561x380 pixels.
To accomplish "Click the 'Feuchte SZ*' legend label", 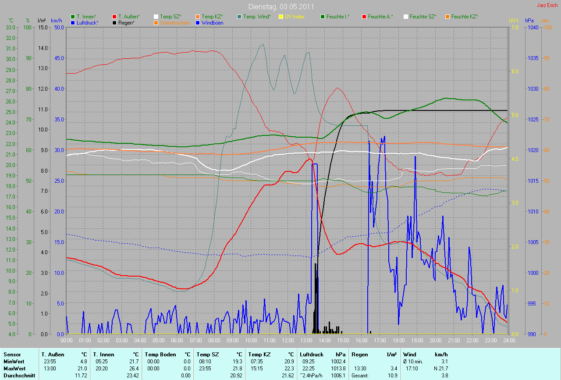I will click(423, 17).
